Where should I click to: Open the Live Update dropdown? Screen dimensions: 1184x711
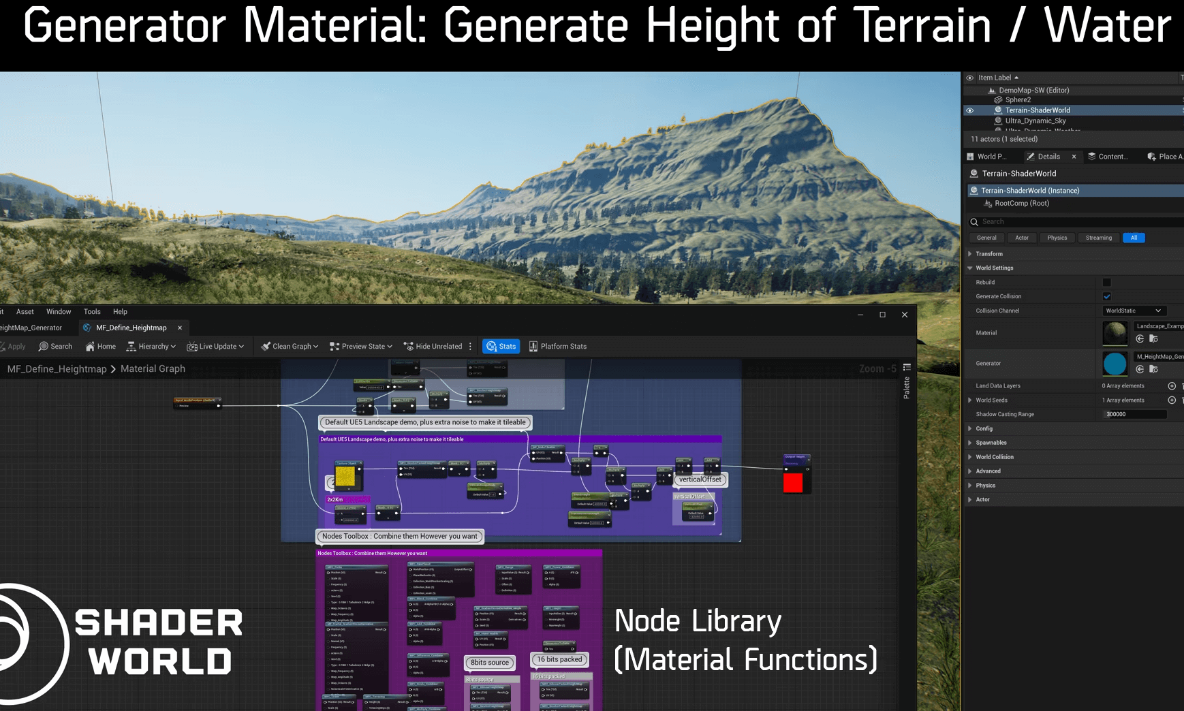point(215,346)
